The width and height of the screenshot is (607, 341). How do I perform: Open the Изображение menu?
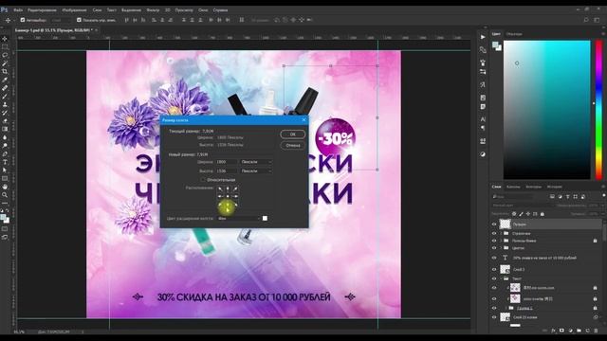pos(74,10)
